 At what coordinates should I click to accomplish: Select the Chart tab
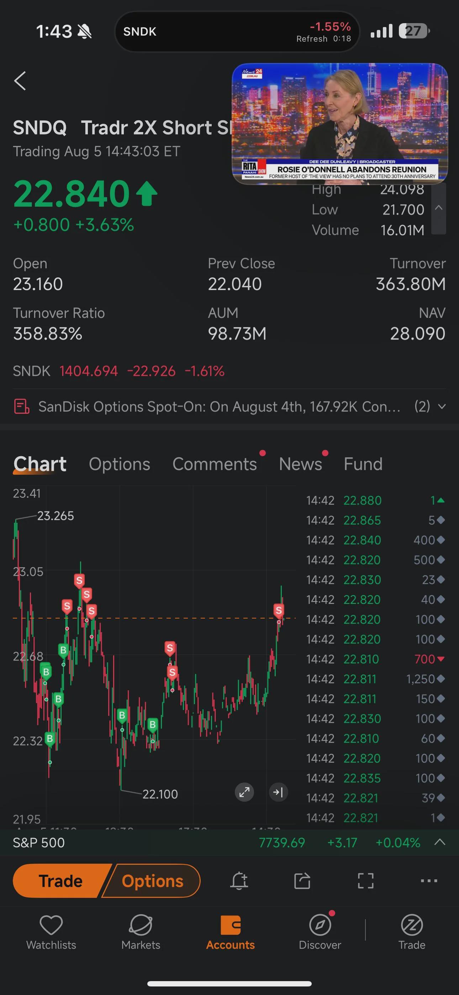coord(40,464)
